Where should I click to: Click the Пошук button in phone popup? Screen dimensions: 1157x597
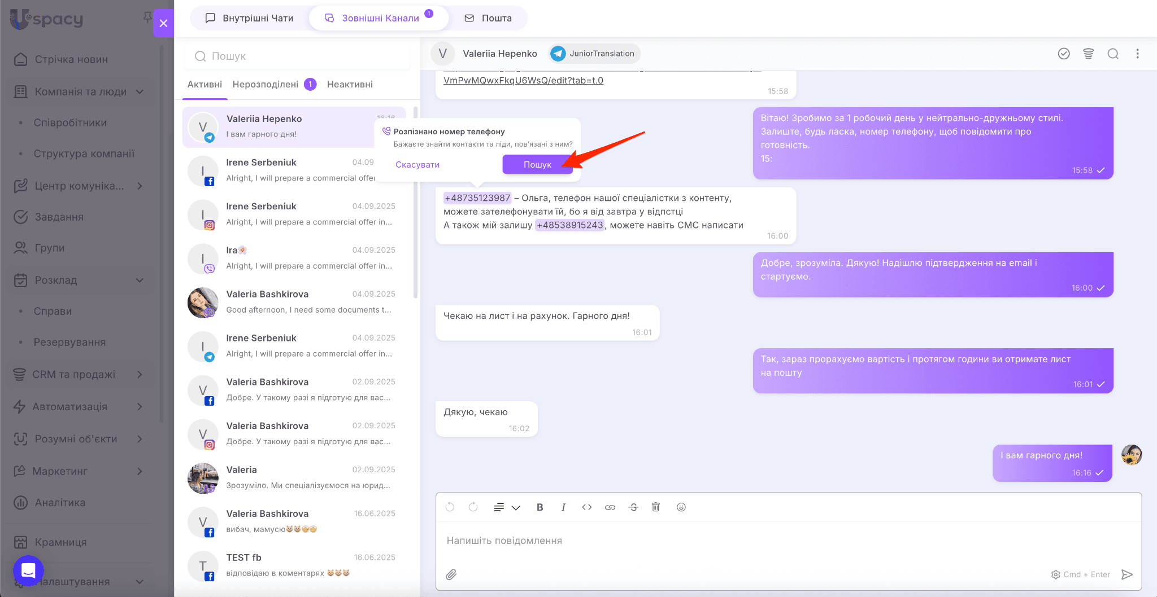pos(537,164)
